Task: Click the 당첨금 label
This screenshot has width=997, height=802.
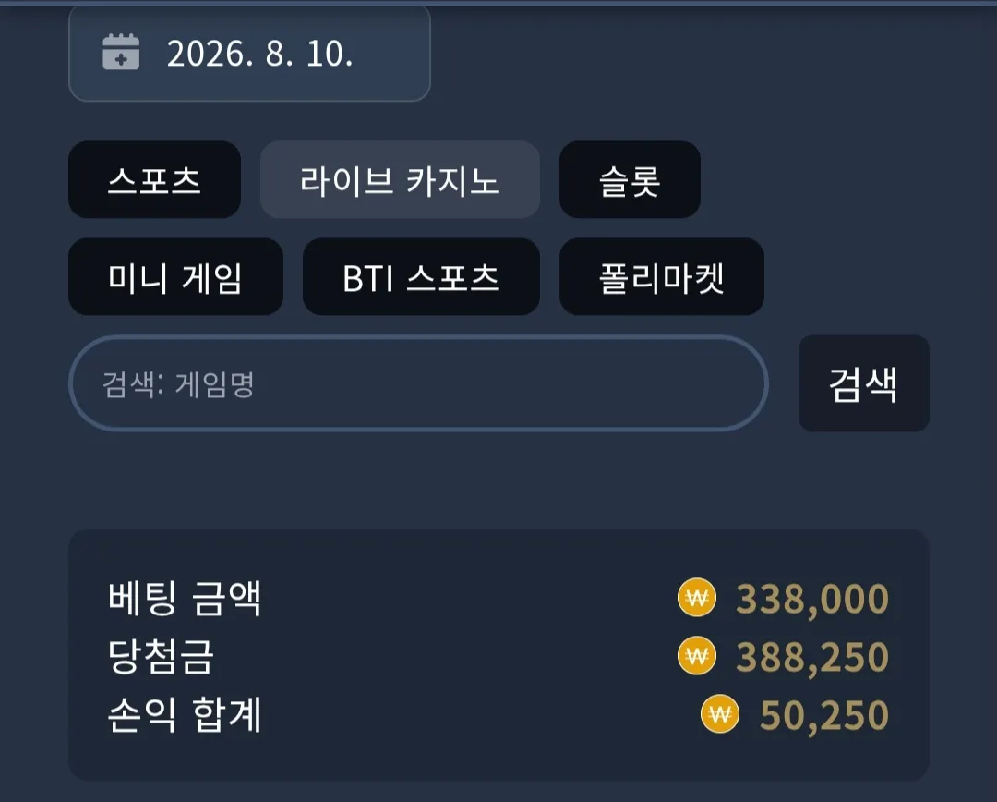Action: tap(161, 656)
